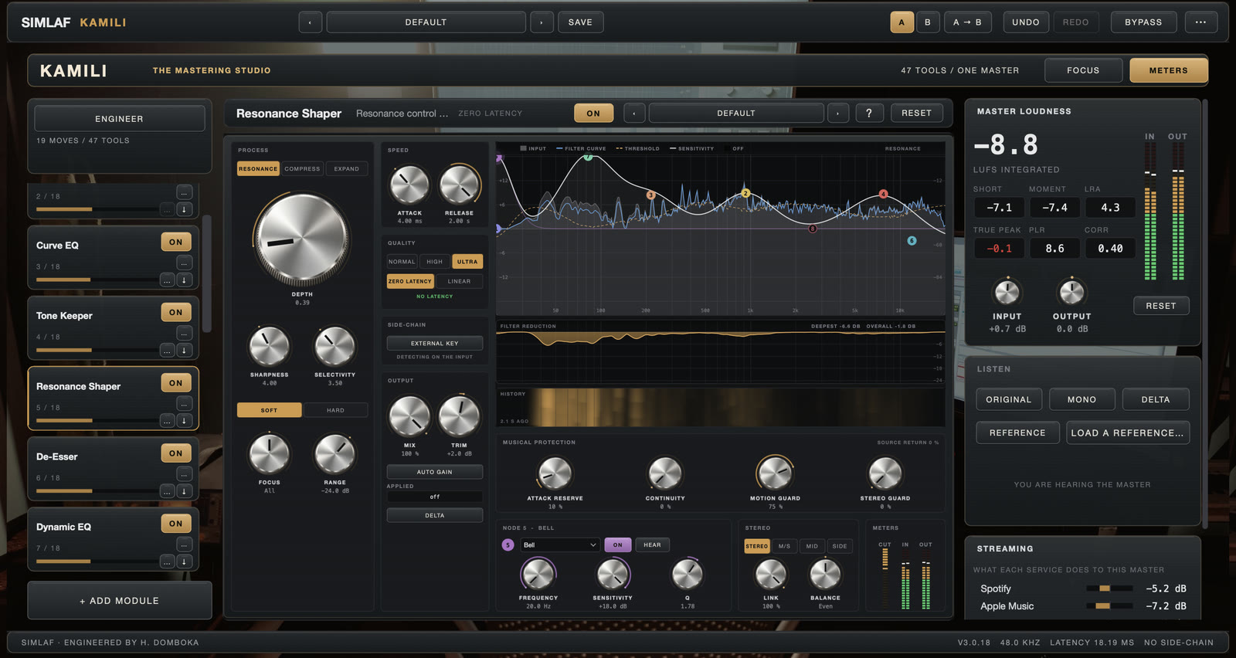Image resolution: width=1236 pixels, height=658 pixels.
Task: Click Load a Reference button
Action: [x=1128, y=433]
